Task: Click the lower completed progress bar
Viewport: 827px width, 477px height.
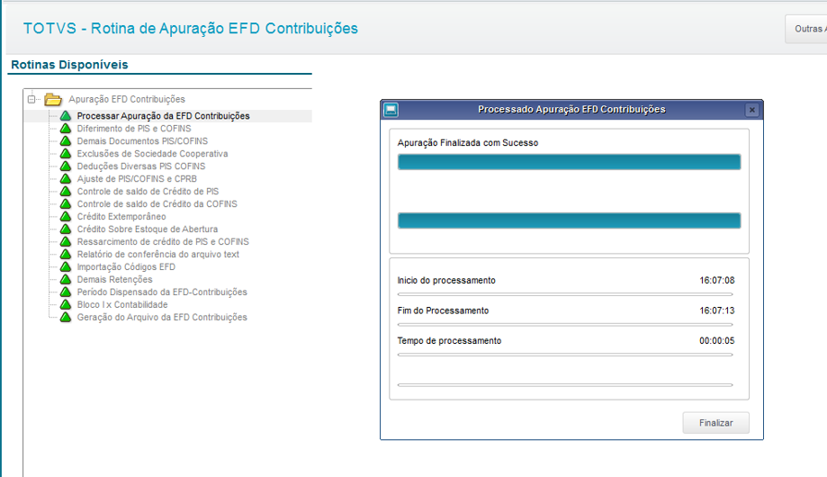Action: pos(569,220)
